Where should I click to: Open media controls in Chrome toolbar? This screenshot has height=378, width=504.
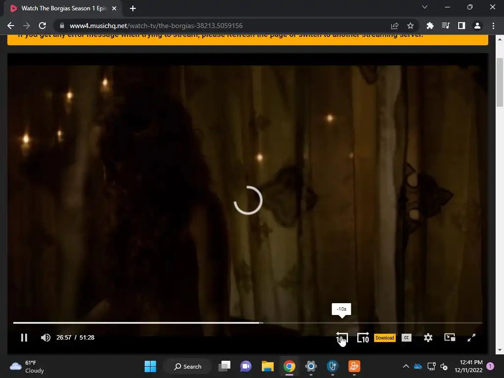tap(446, 26)
